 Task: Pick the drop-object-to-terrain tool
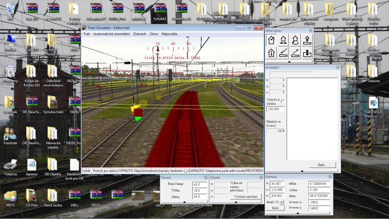307,40
